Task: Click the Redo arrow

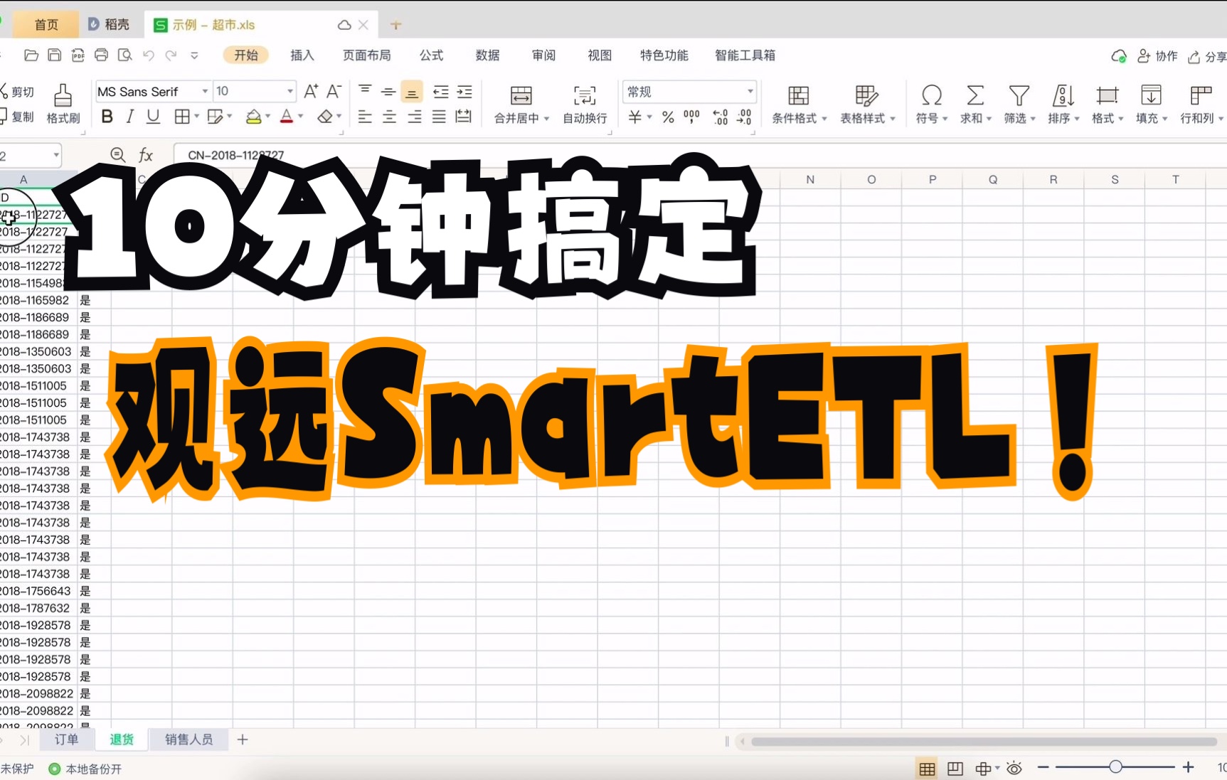Action: (x=171, y=55)
